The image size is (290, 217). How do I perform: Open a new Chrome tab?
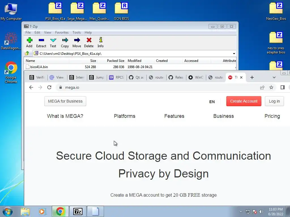pos(252,77)
